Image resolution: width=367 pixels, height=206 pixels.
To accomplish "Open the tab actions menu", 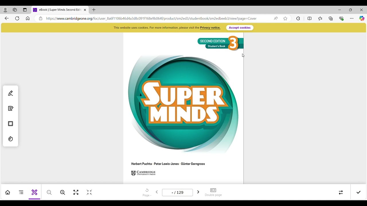I will (25, 10).
